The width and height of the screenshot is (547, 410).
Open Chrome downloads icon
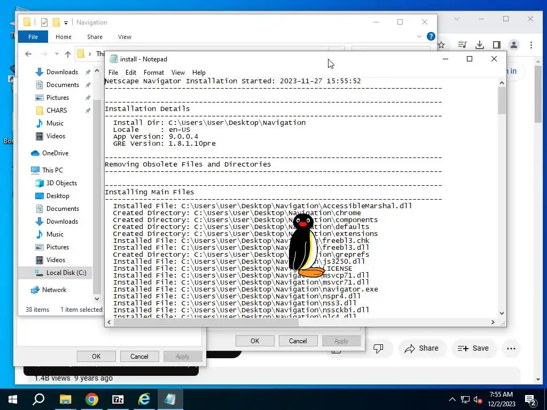tap(480, 45)
